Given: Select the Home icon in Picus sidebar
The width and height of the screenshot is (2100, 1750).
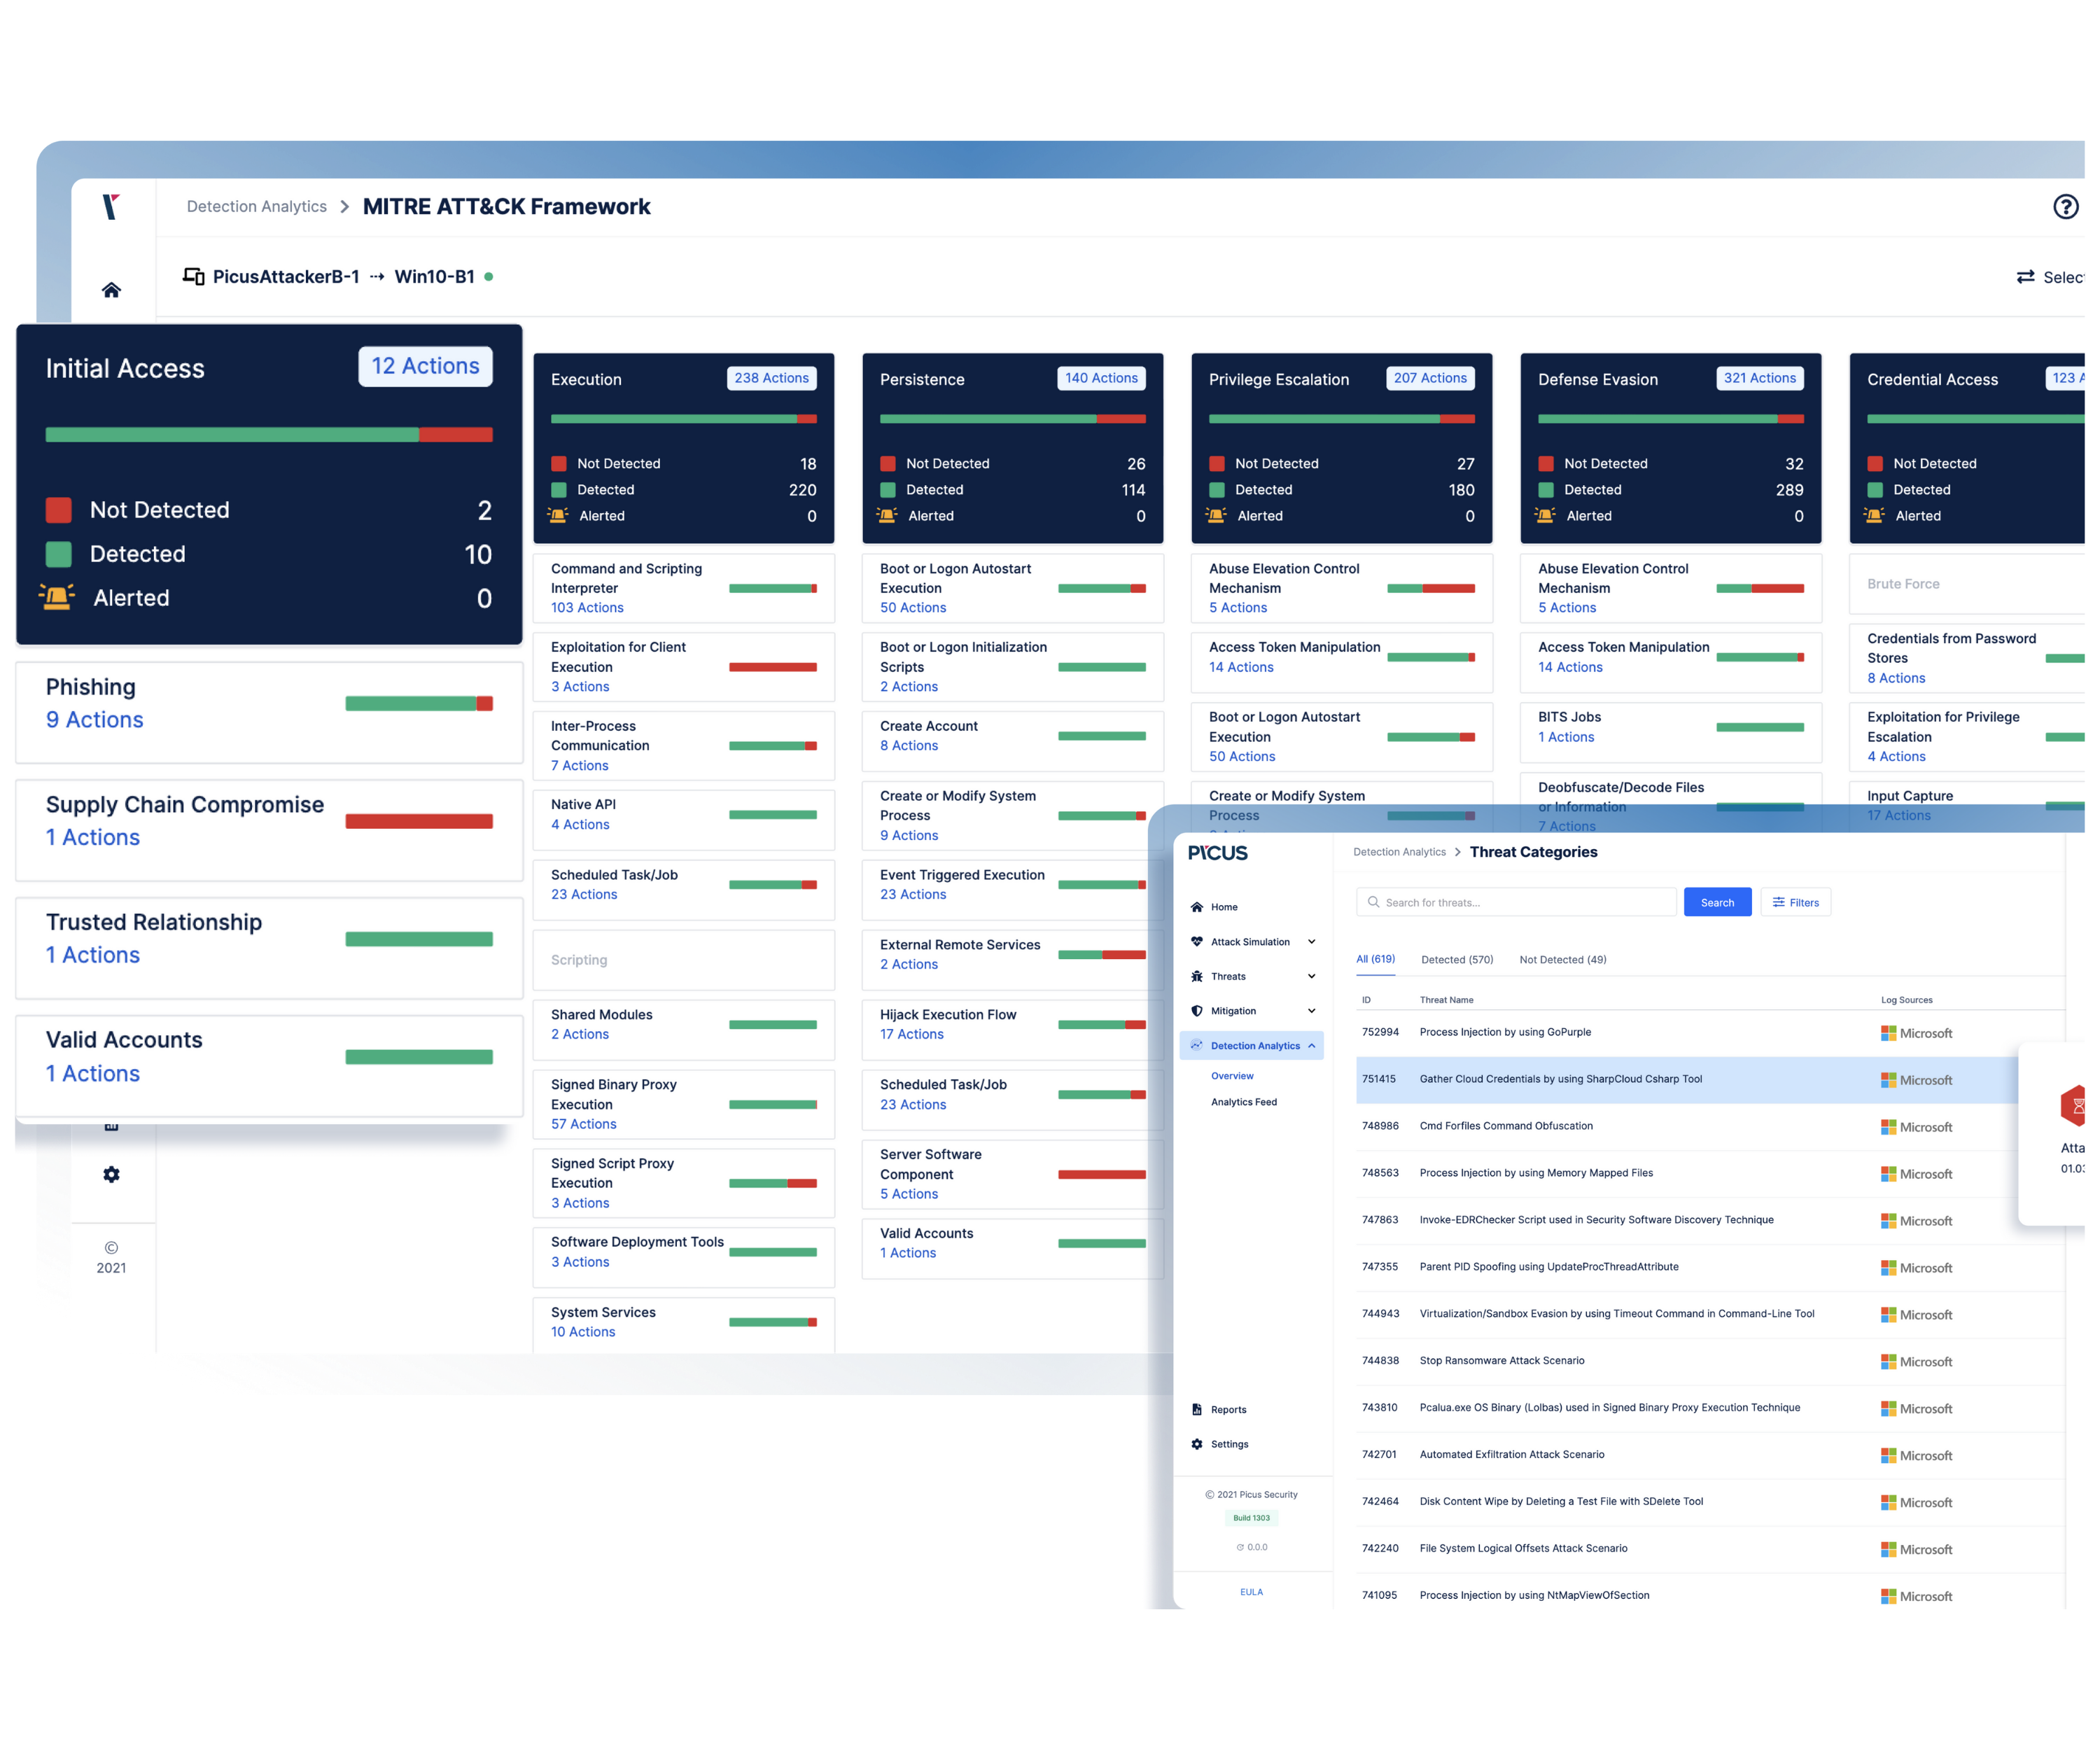Looking at the screenshot, I should (1196, 906).
